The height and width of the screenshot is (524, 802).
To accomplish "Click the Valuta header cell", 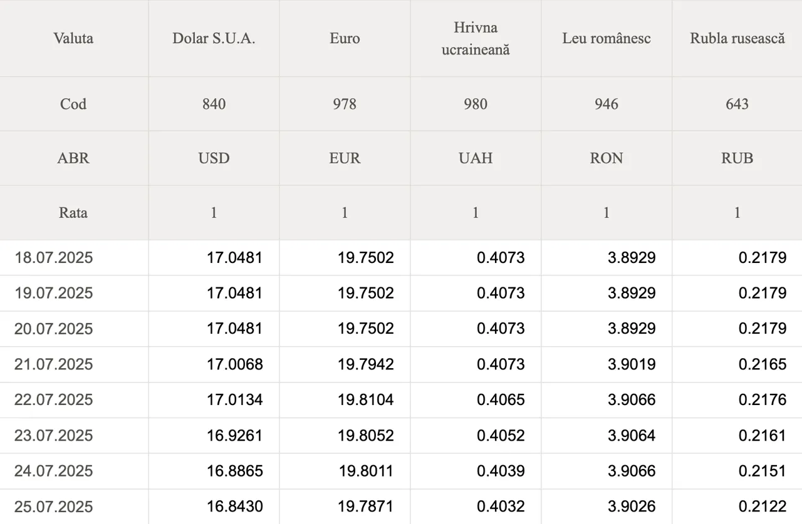I will [x=73, y=38].
